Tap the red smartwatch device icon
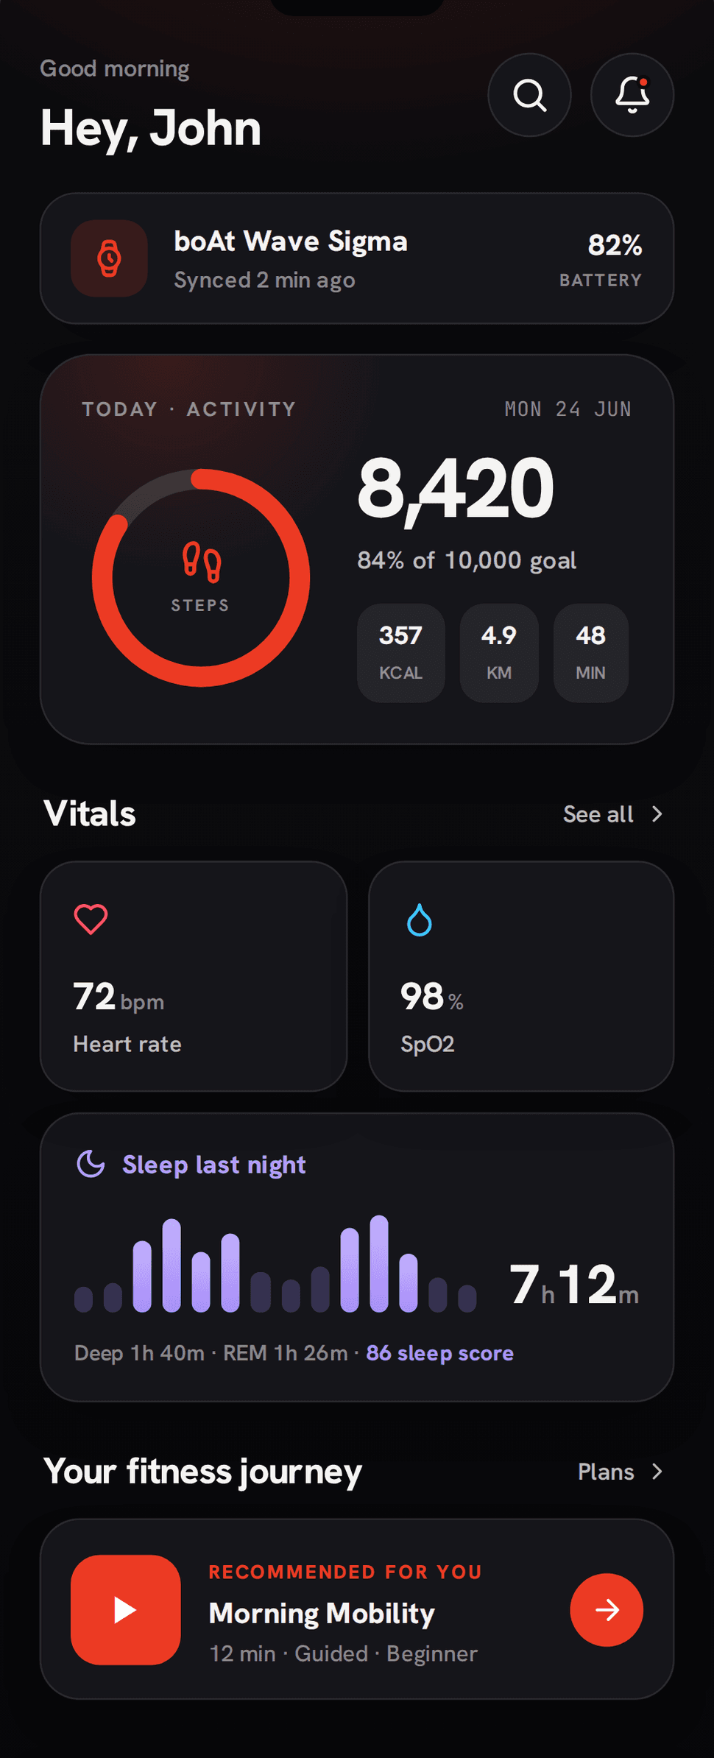This screenshot has width=714, height=1758. coord(110,258)
